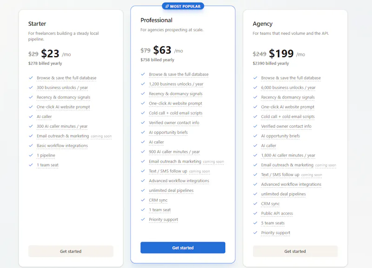
Task: Click checkmark next to Starter 1 pipeline
Action: 31,155
